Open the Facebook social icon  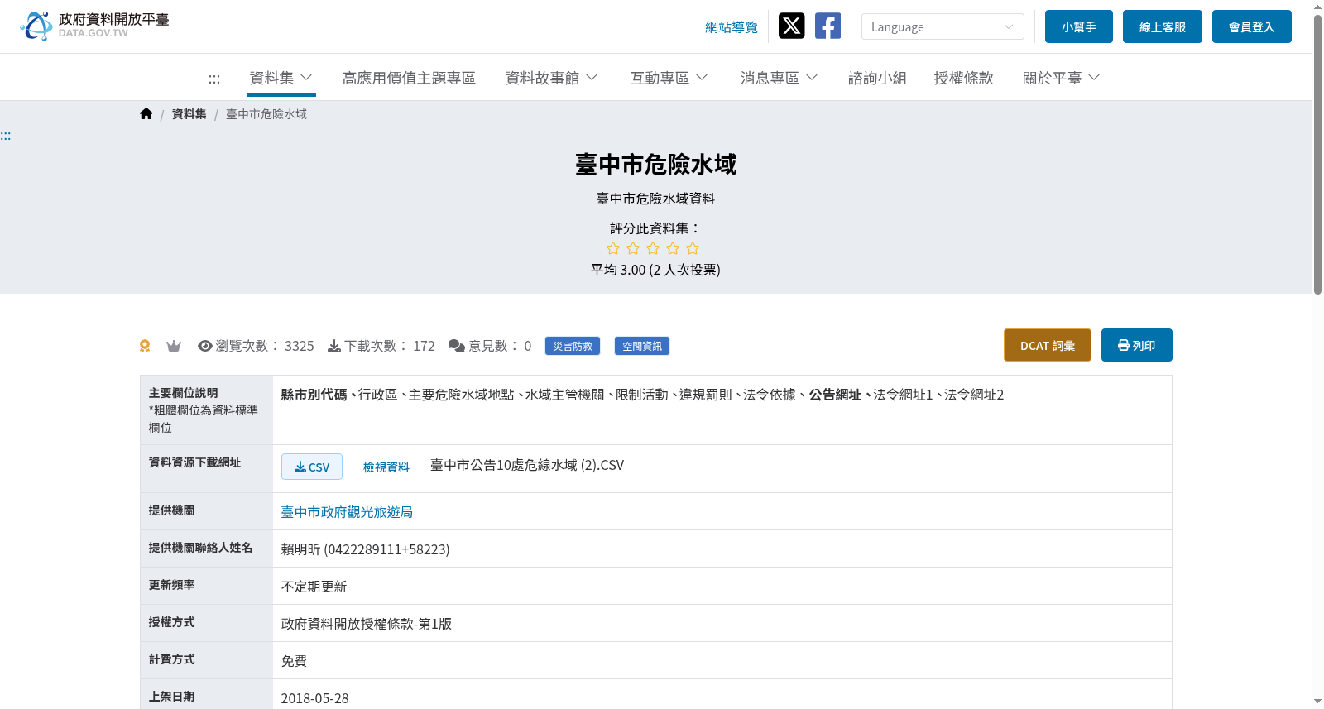pos(827,26)
